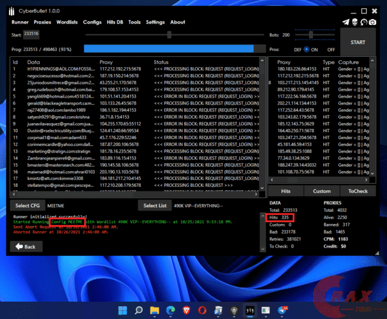Screen dimensions: 387x319
Task: Open the Runner menu
Action: coord(20,22)
